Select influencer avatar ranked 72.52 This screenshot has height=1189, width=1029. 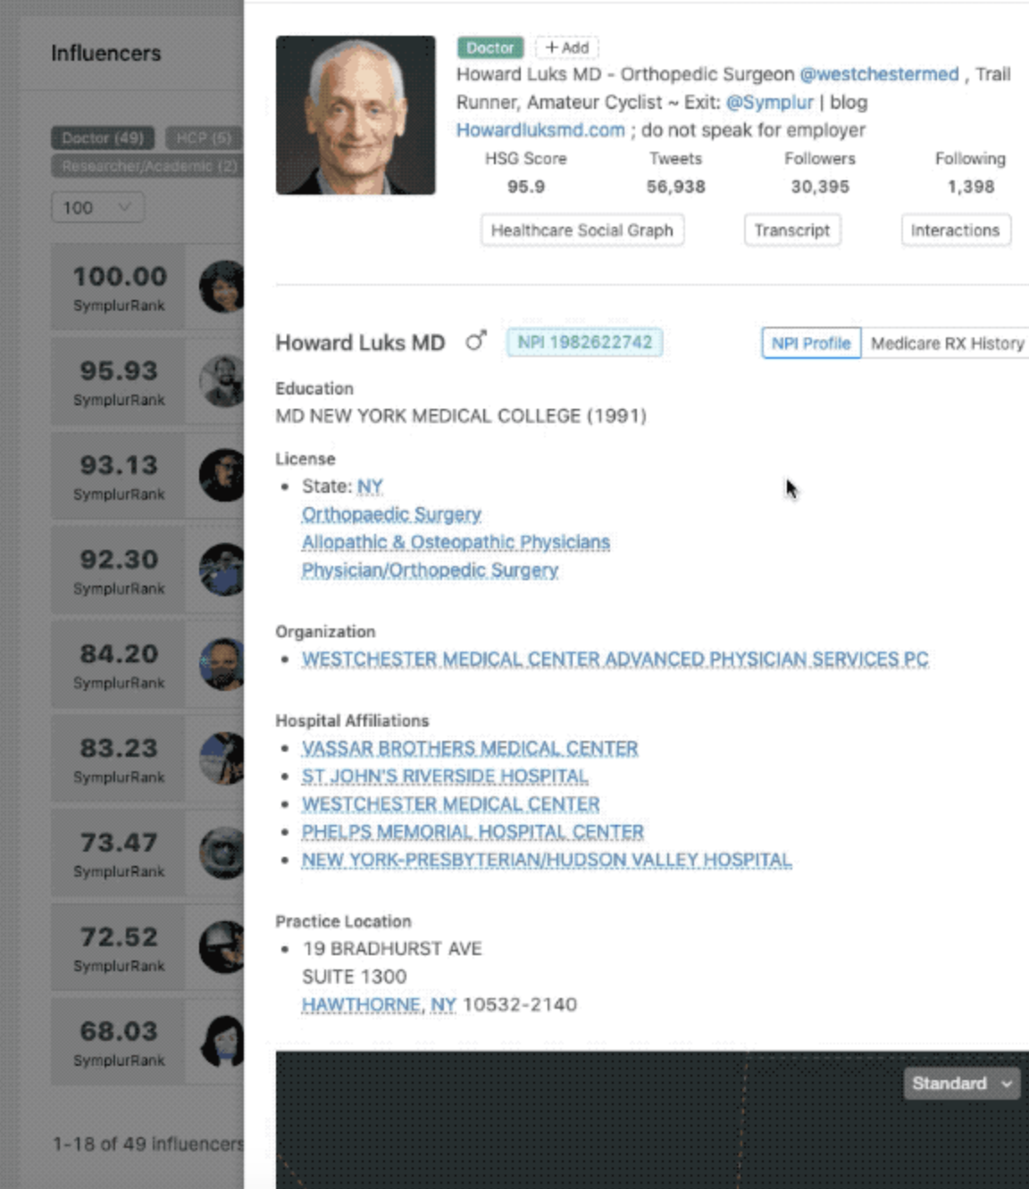coord(222,947)
